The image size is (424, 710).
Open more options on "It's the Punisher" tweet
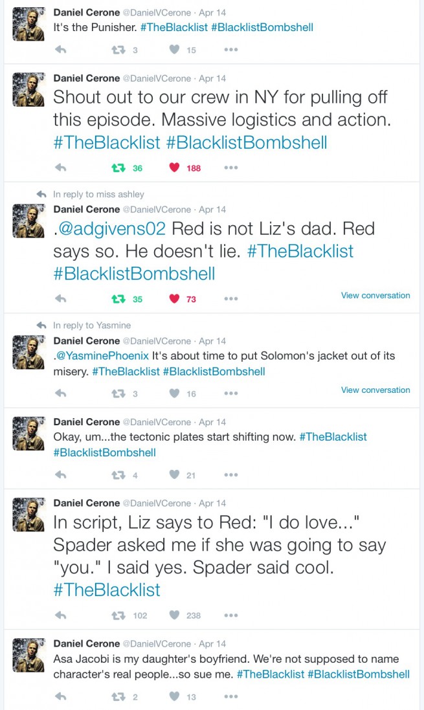pos(231,50)
